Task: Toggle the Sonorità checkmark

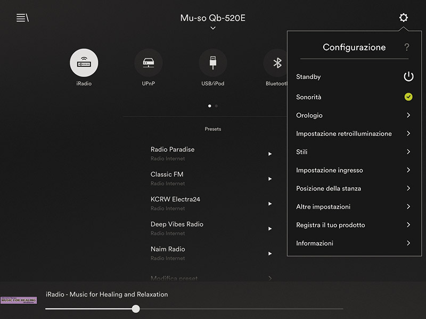Action: 408,97
